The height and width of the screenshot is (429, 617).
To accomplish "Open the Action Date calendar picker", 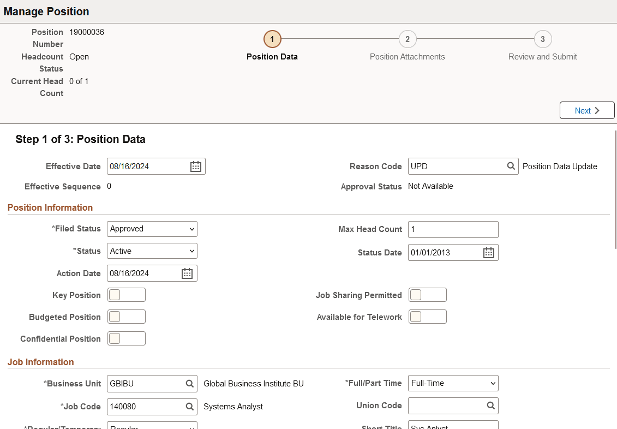I will [187, 273].
